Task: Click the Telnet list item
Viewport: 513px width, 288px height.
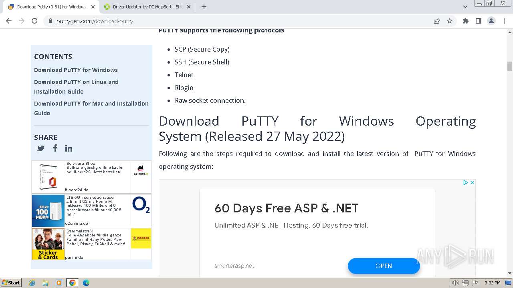Action: 184,75
